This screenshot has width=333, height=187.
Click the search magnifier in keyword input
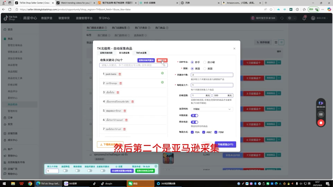[x=164, y=65]
